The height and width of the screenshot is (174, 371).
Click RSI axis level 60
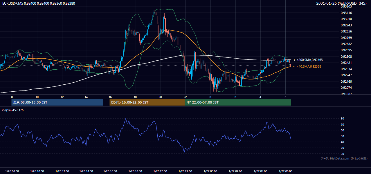click(x=342, y=130)
